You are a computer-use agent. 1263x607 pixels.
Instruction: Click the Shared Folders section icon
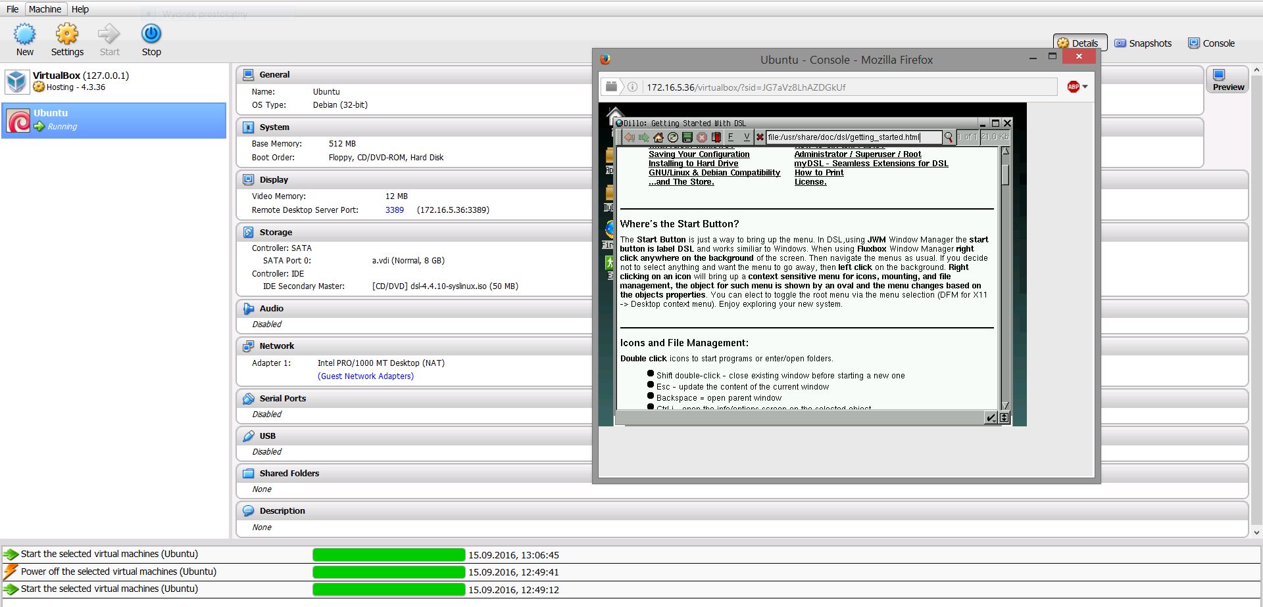pos(248,473)
